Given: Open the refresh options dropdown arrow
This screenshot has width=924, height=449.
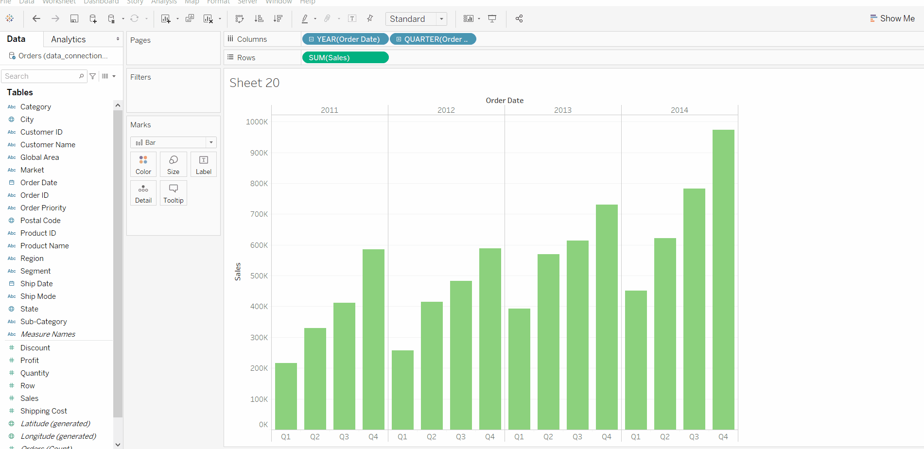Looking at the screenshot, I should point(146,19).
